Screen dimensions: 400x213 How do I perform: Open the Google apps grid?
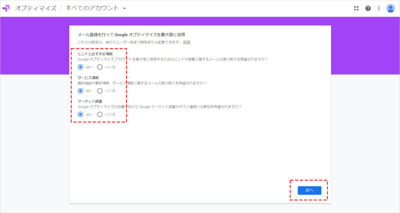tap(356, 8)
